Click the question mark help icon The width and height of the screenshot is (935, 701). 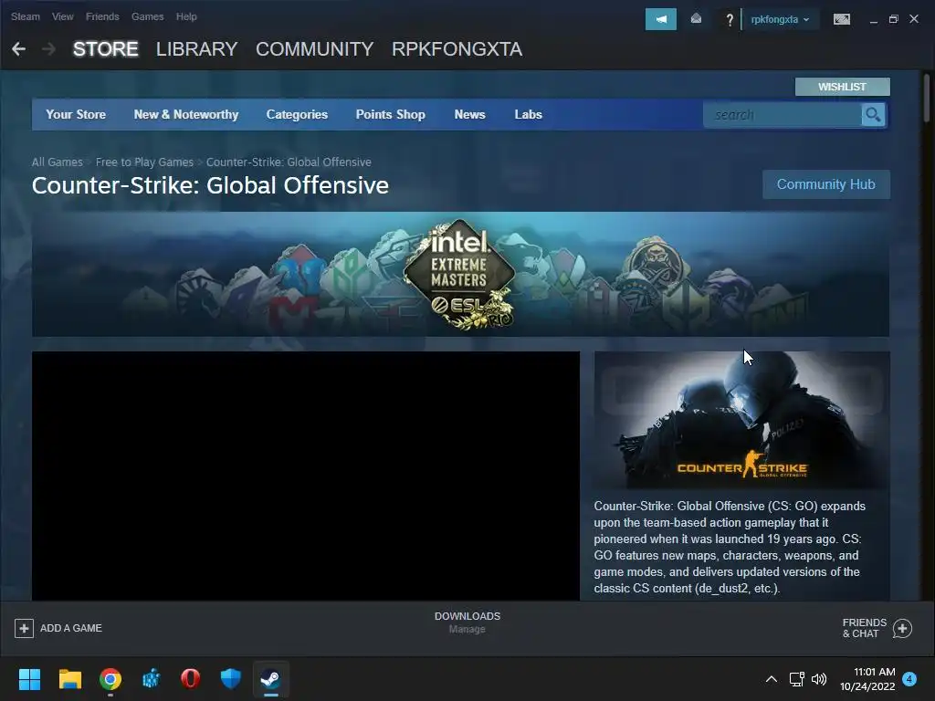[730, 20]
